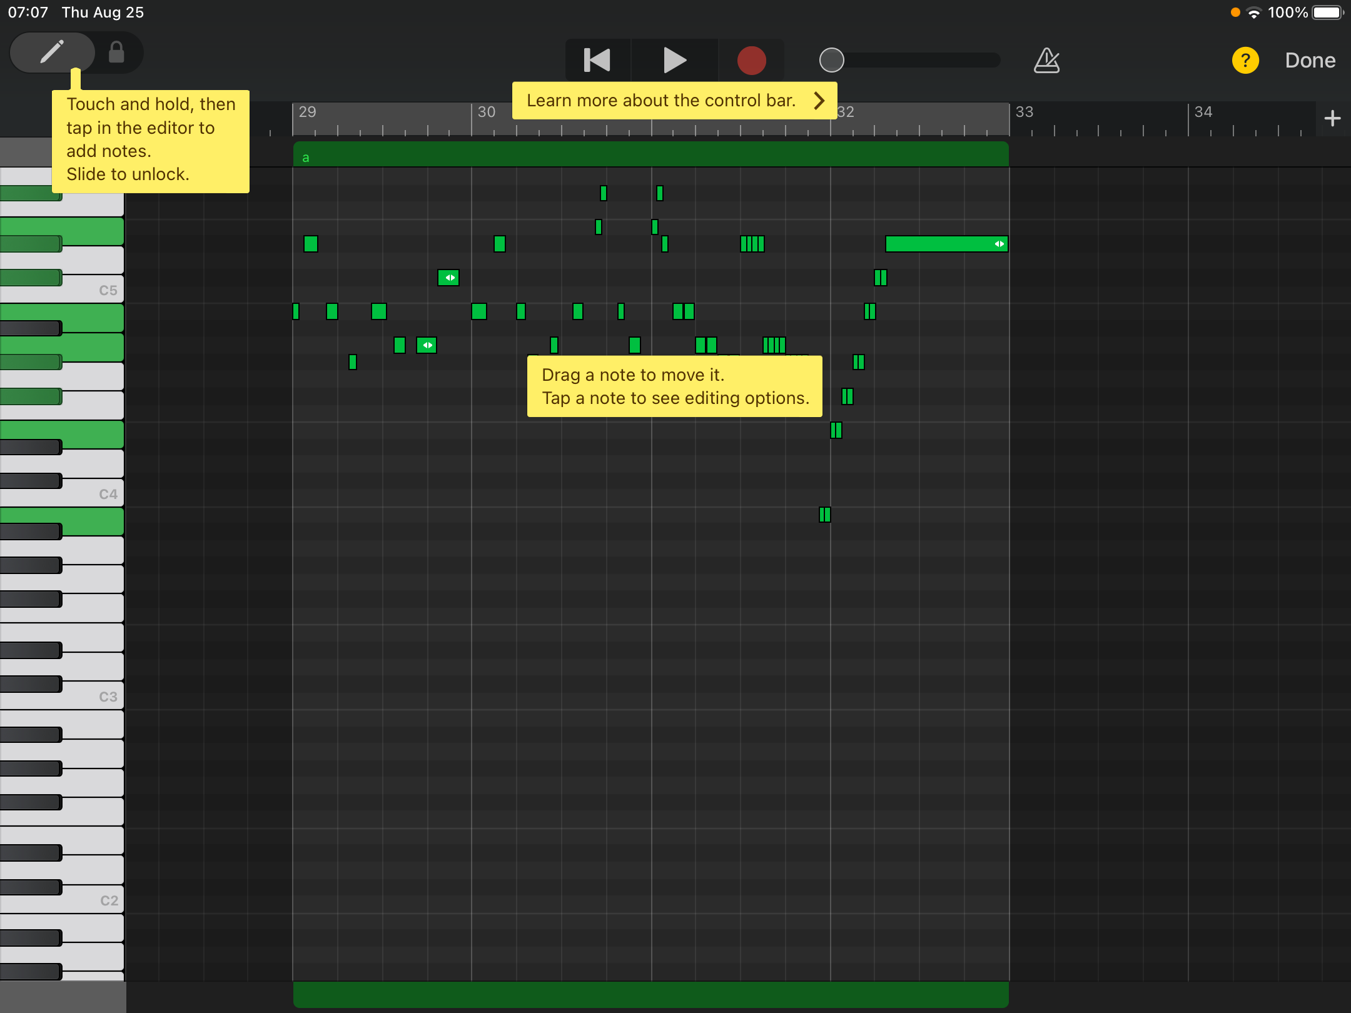Select the lowest note near C4 row
This screenshot has width=1351, height=1013.
(x=824, y=515)
